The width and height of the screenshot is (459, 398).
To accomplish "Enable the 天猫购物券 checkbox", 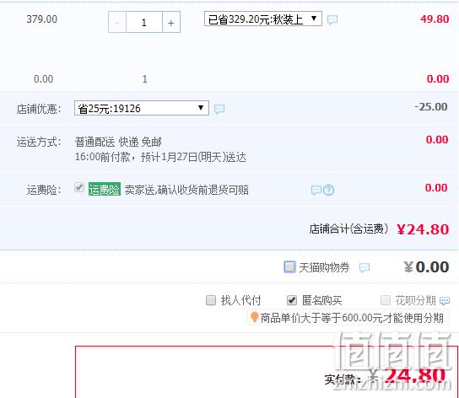I will click(x=289, y=267).
